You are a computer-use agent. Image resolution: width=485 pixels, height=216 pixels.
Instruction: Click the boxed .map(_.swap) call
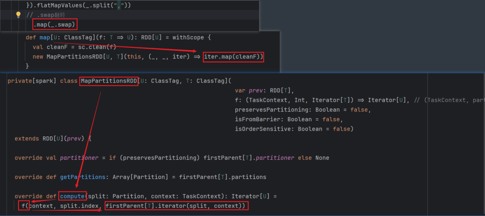point(54,24)
